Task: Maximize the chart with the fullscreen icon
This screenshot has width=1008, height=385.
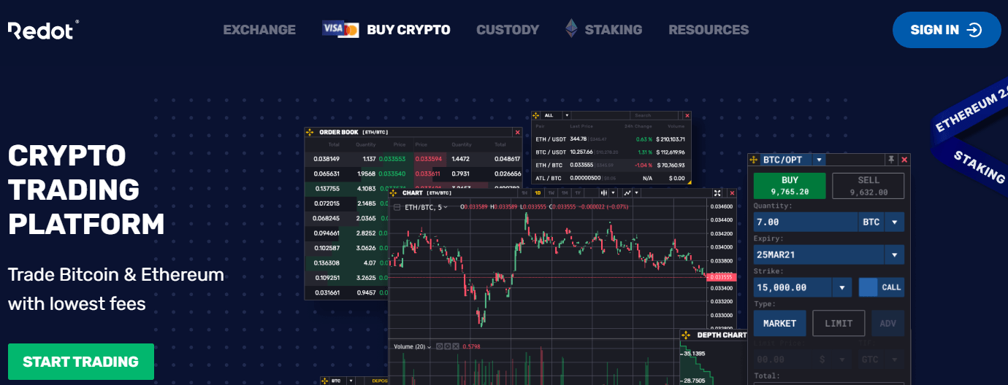Action: click(x=717, y=193)
